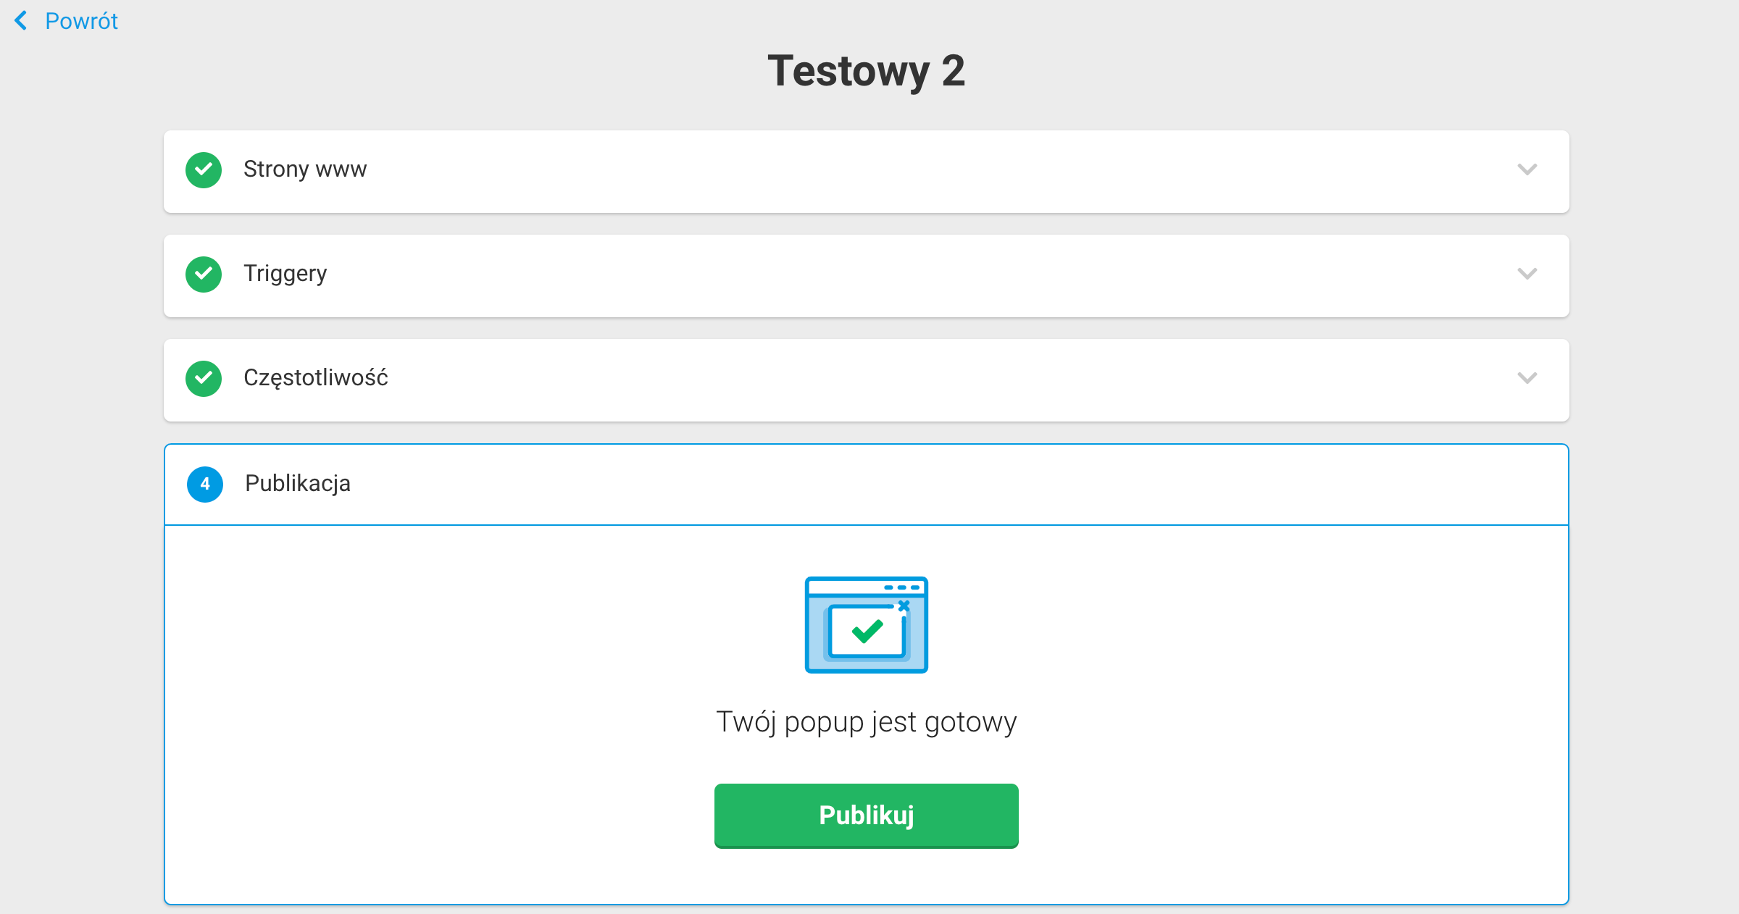Screen dimensions: 1739x914
Task: Expand the Częstotliwość section chevron
Action: pyautogui.click(x=1527, y=378)
